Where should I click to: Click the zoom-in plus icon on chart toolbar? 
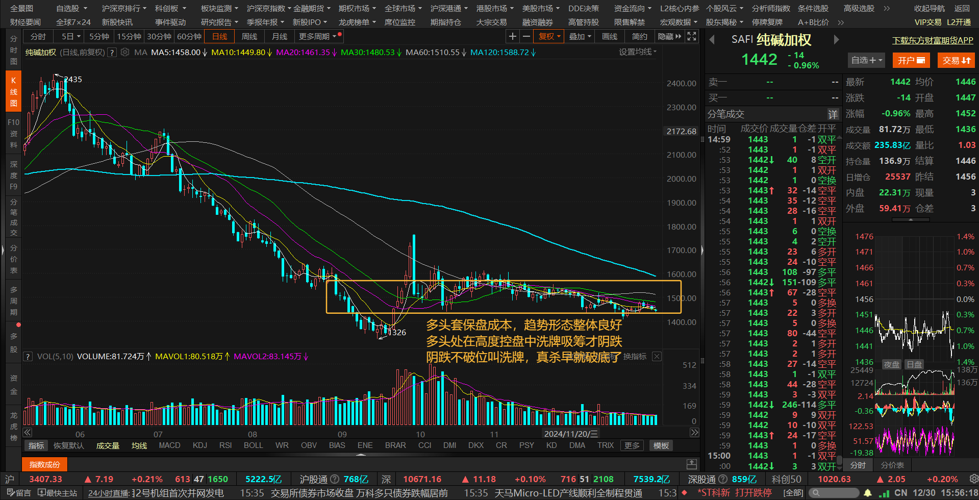click(513, 36)
